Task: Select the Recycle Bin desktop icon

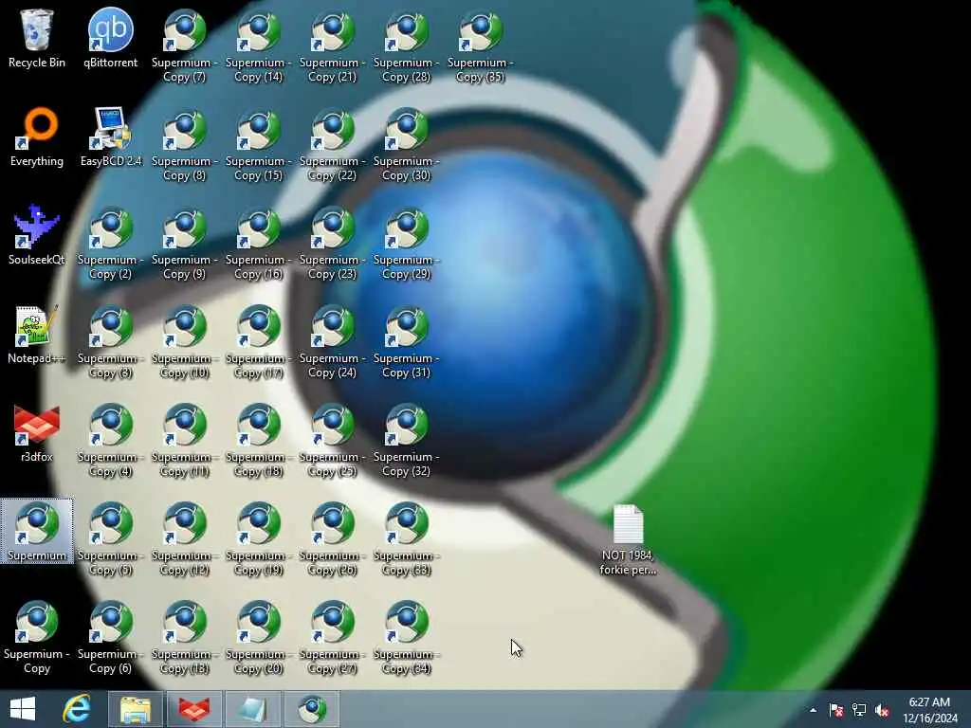Action: pos(37,39)
